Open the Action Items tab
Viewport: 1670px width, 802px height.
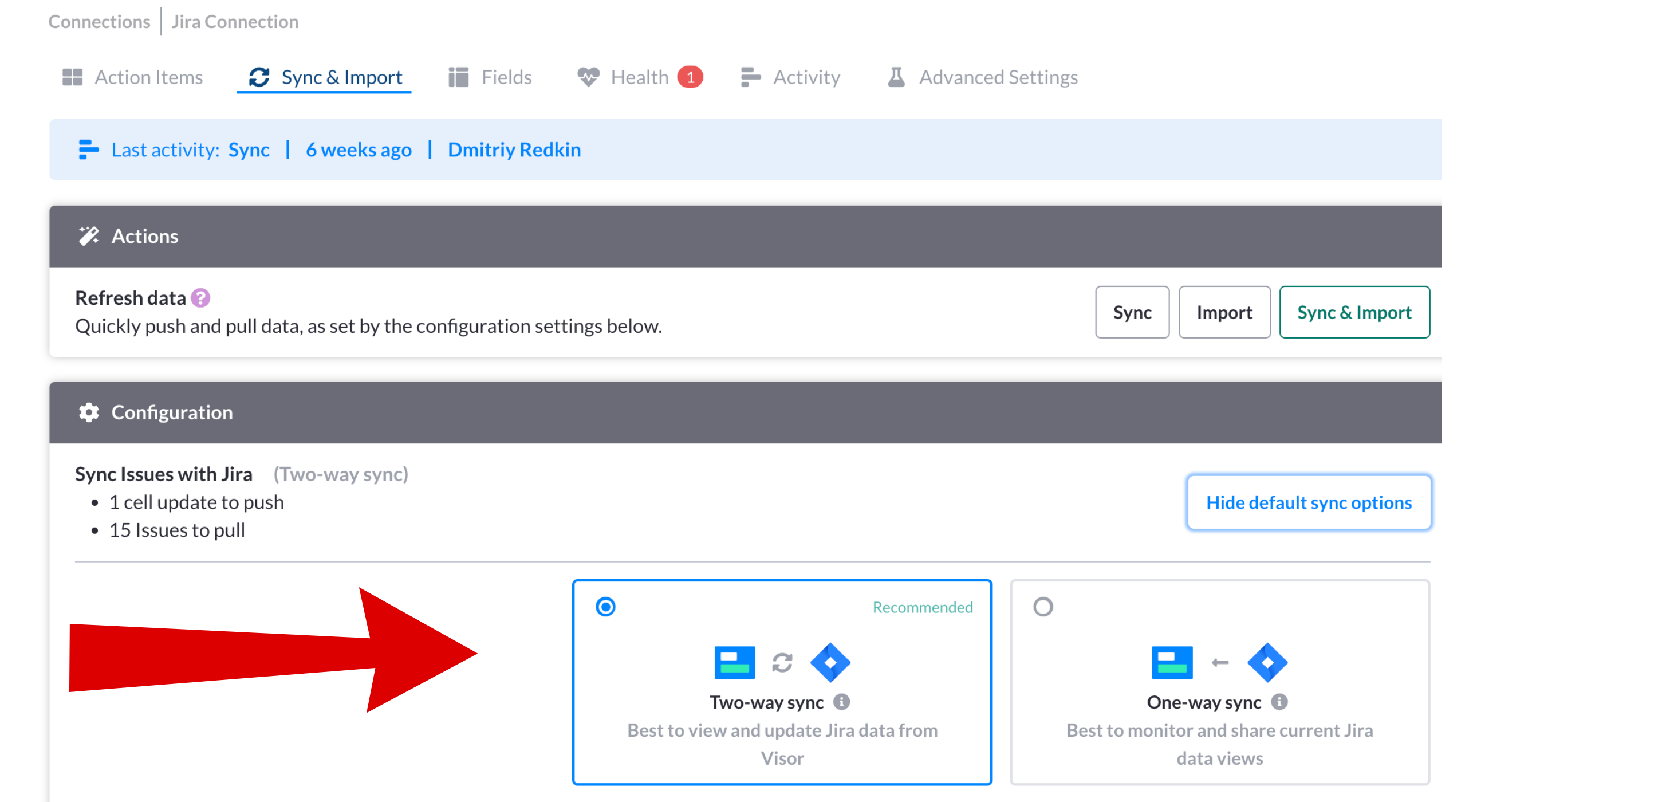(132, 77)
